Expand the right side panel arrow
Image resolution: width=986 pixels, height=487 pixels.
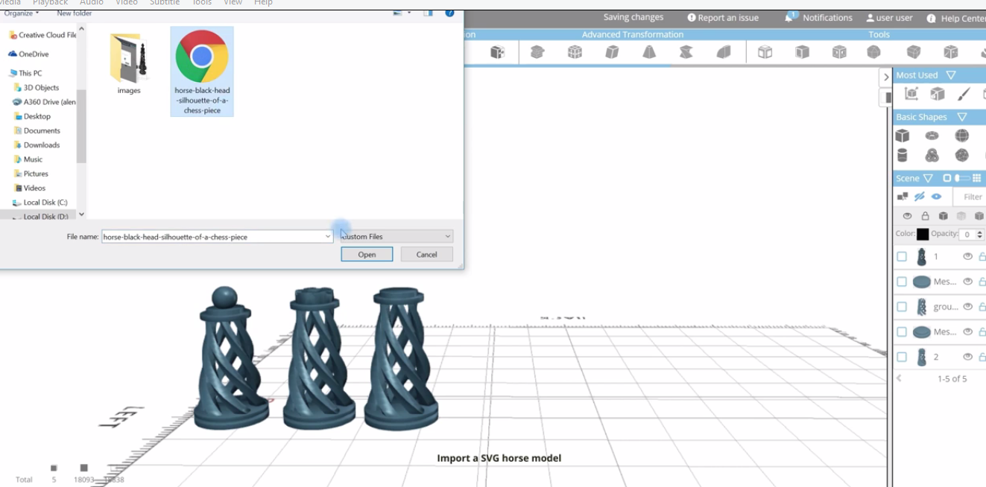point(886,77)
